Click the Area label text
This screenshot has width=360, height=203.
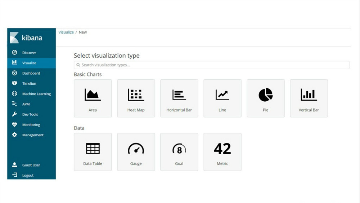[93, 110]
